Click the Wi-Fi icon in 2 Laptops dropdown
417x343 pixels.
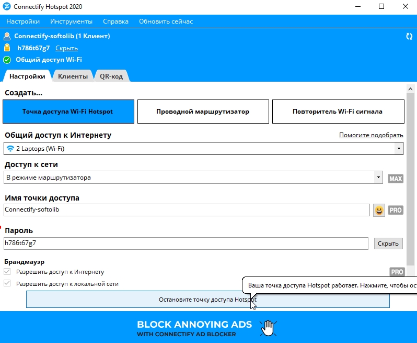click(10, 148)
